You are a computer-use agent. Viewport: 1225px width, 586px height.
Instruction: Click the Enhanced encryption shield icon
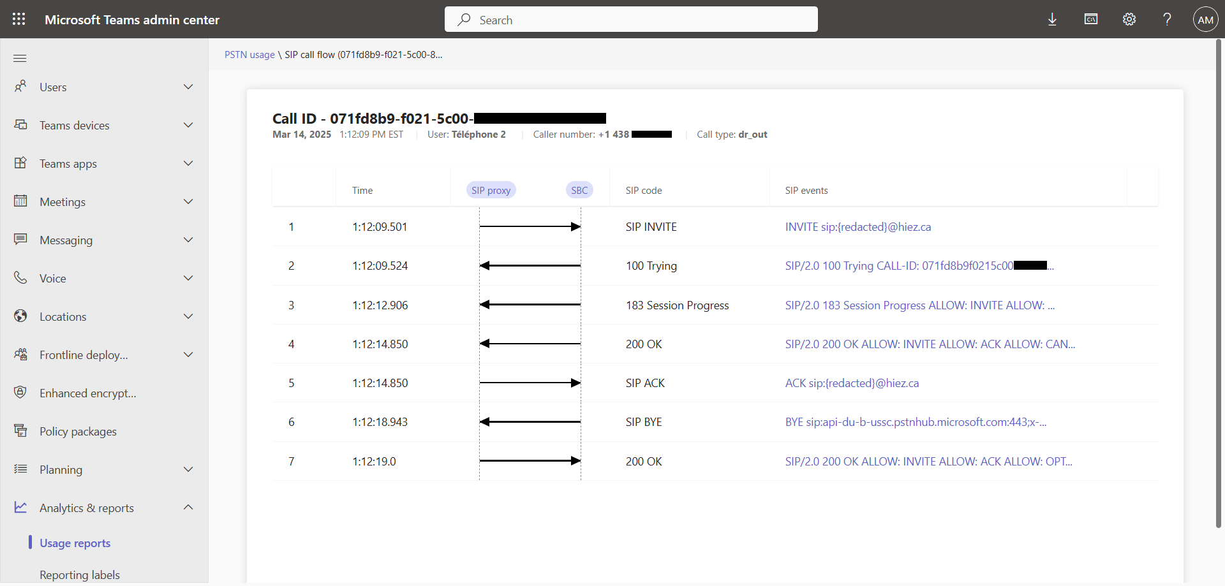click(20, 393)
